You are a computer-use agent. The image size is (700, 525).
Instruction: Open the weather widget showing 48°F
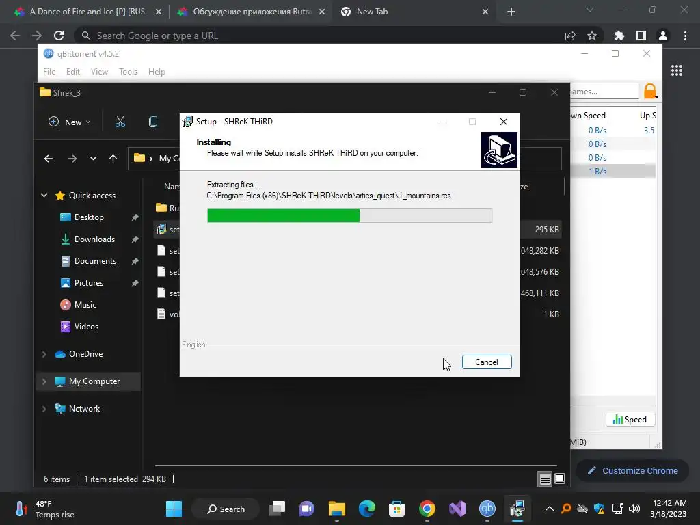[44, 509]
